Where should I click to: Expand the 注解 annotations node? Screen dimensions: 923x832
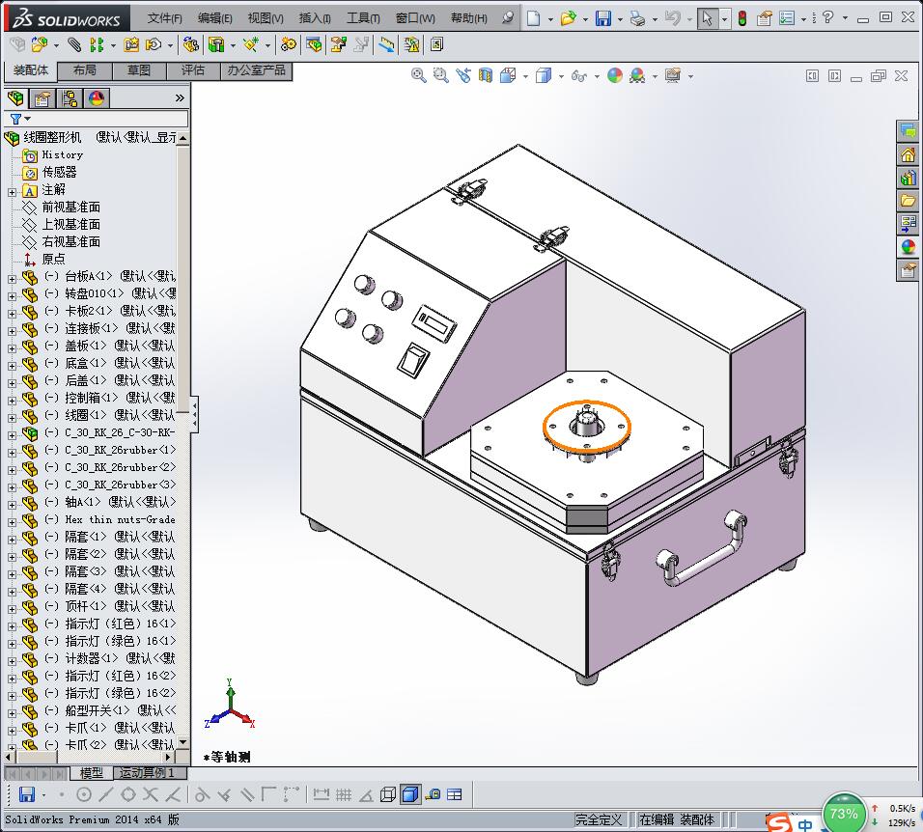pos(12,192)
